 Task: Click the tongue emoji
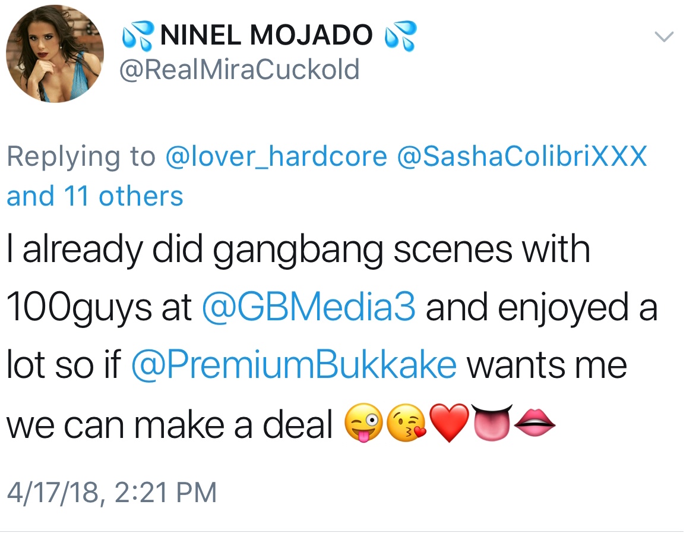(491, 422)
